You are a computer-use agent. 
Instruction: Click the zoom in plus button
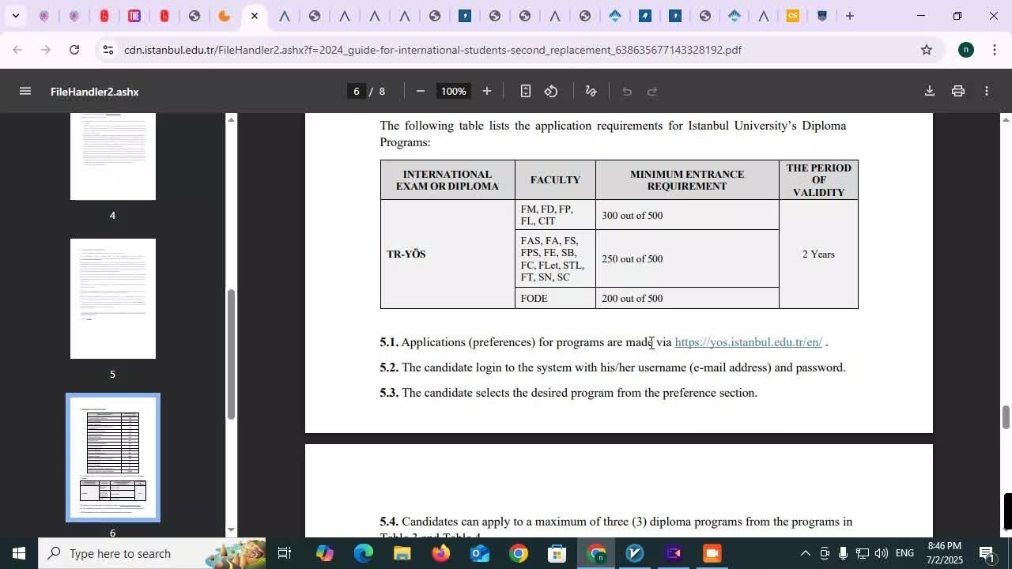487,91
